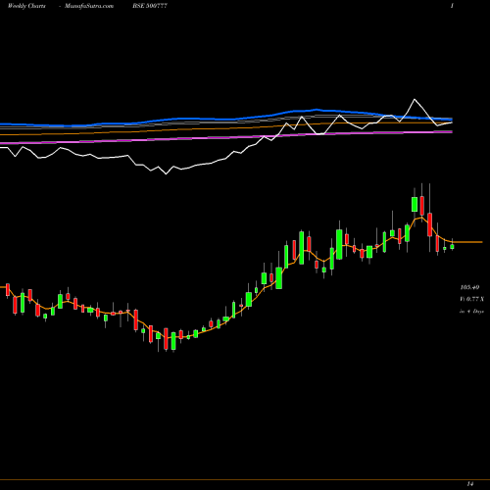
Task: Click the "BSE 500777" stock code
Action: 150,6
